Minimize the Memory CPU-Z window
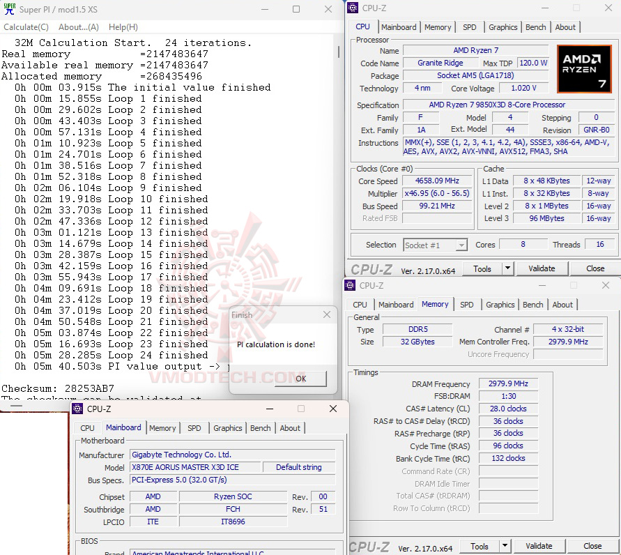 (542, 285)
